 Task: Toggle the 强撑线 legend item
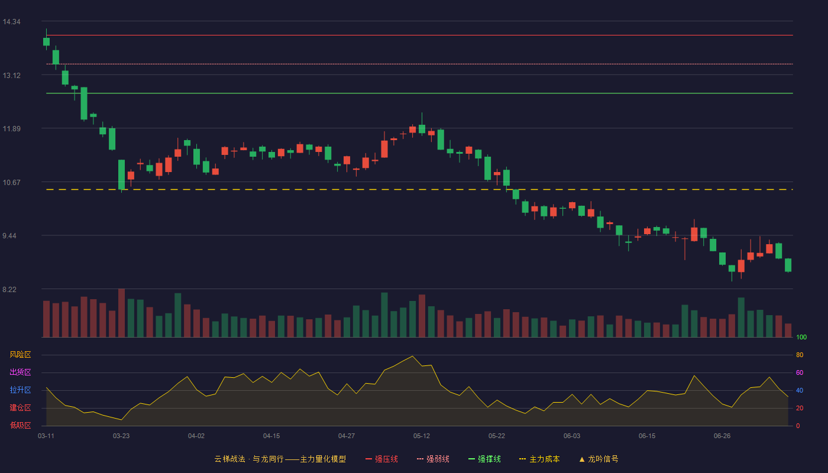[x=484, y=459]
